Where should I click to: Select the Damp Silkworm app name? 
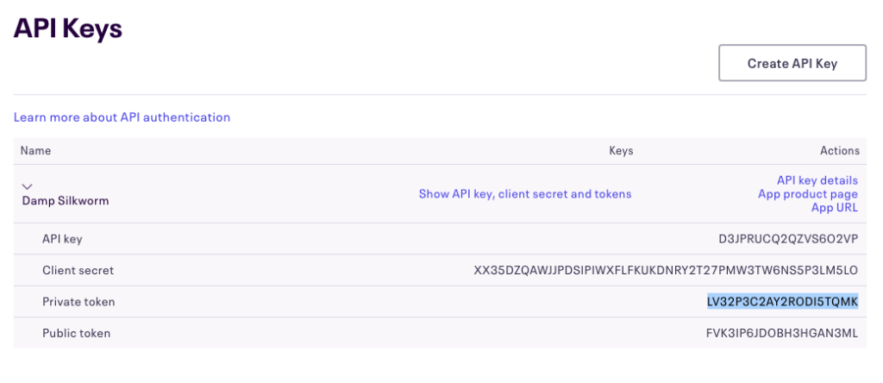tap(66, 200)
